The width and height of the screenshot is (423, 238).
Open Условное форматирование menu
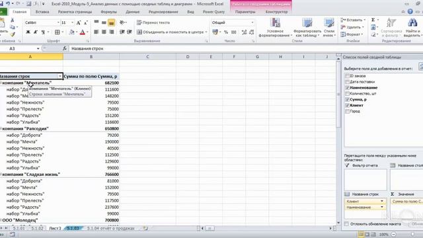[x=275, y=28]
